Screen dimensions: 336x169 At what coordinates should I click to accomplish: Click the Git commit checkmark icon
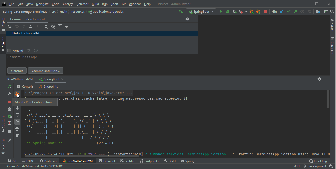point(289,12)
